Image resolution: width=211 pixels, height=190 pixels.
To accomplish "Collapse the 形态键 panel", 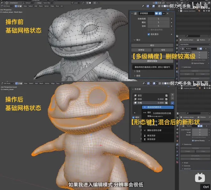I will 133,89.
